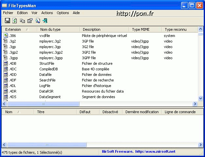Click the 'Segment de données' description
The image size is (205, 157).
[99, 97]
